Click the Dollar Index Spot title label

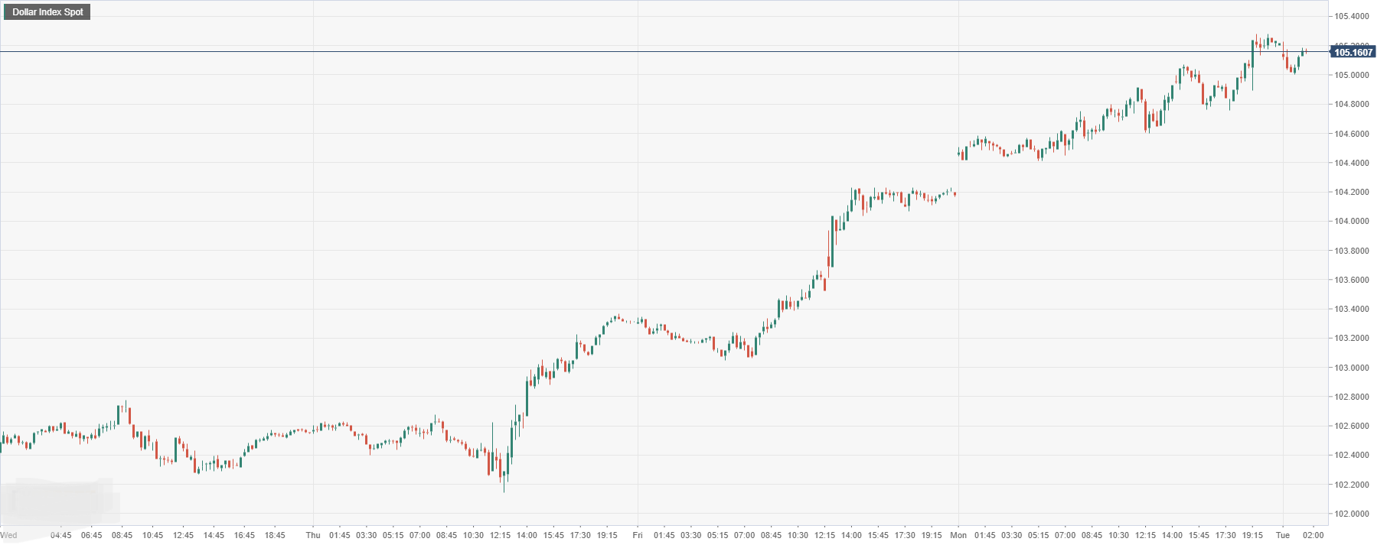point(47,12)
